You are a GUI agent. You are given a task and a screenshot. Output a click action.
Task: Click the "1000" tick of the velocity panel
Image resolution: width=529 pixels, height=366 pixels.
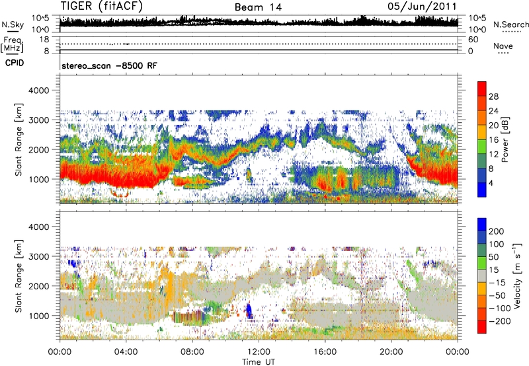tap(38, 316)
